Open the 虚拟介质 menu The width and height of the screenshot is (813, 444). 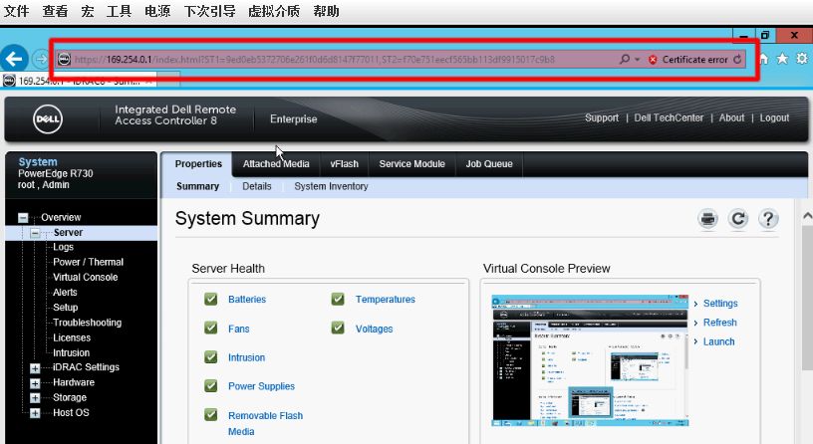click(274, 11)
